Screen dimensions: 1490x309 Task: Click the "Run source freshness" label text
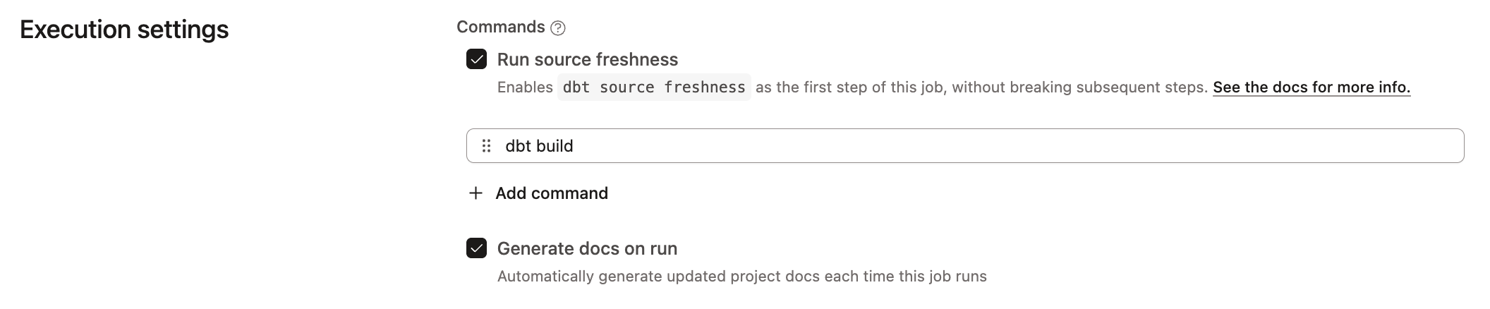pos(587,60)
